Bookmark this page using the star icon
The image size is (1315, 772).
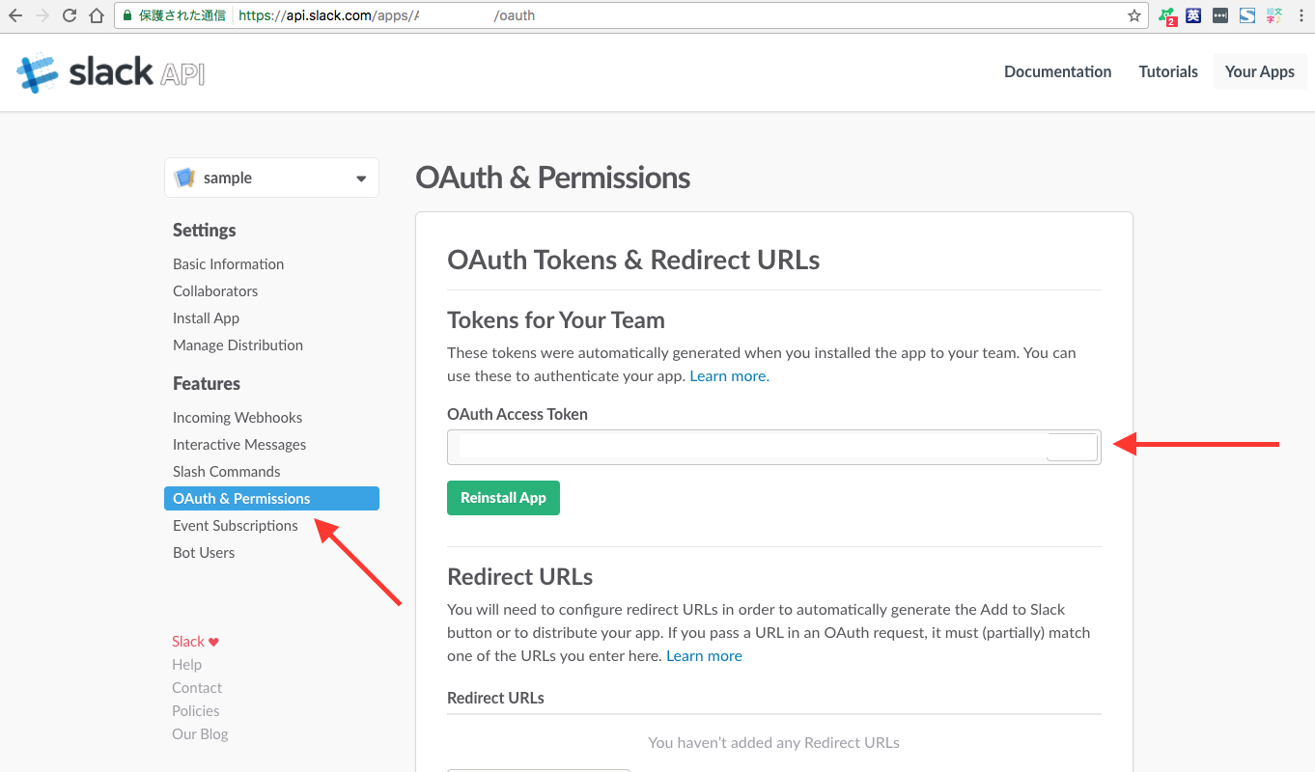pos(1133,15)
